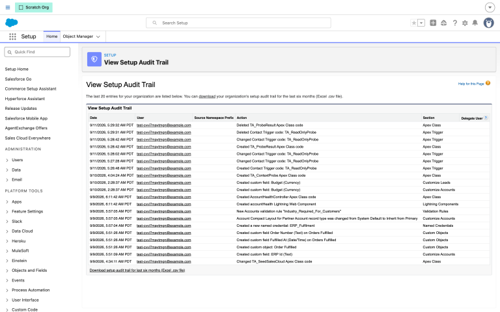
Task: Click the download link in the description sentence
Action: click(x=207, y=96)
